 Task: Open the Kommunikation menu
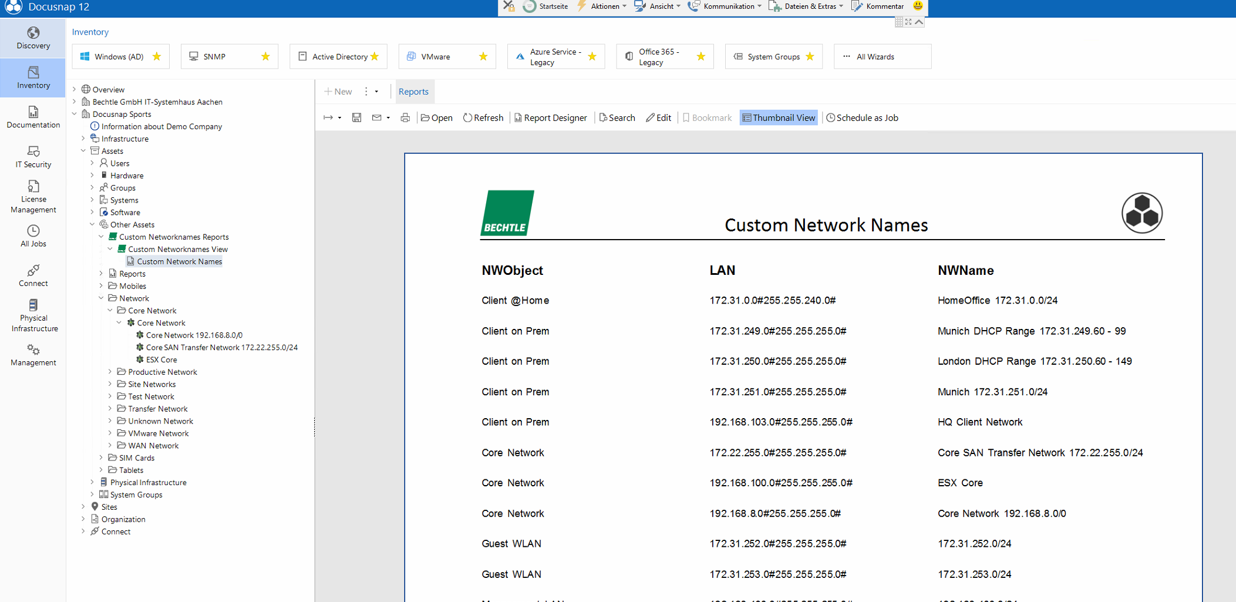[x=725, y=6]
